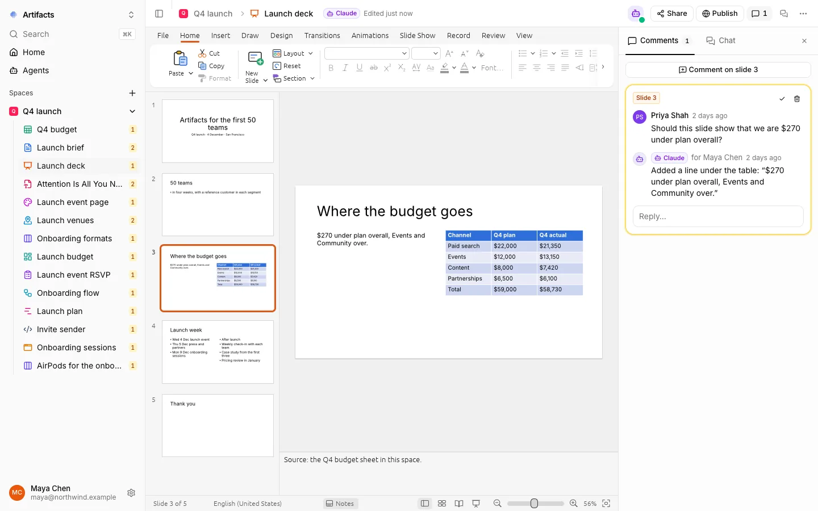Open the Insert ribbon tab
The width and height of the screenshot is (818, 511).
pos(220,36)
